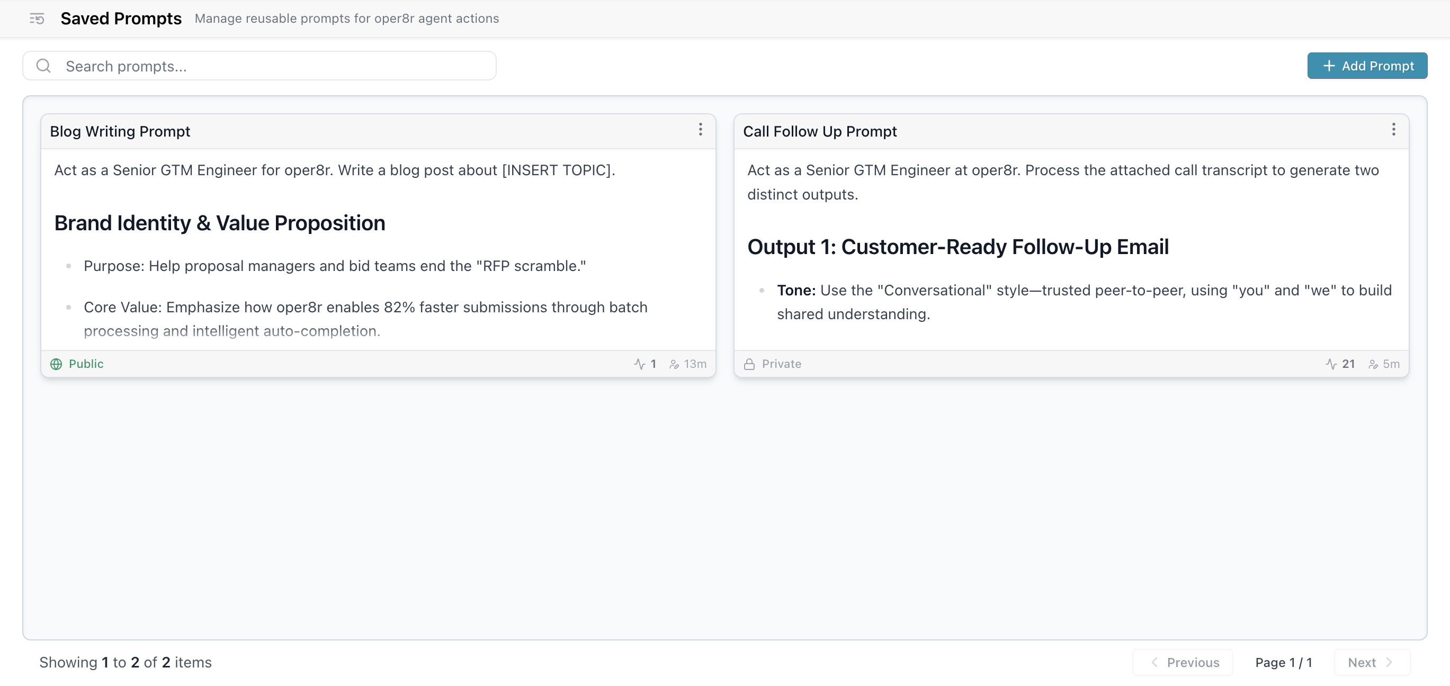Click the Saved Prompts history icon
Image resolution: width=1450 pixels, height=686 pixels.
coord(36,19)
